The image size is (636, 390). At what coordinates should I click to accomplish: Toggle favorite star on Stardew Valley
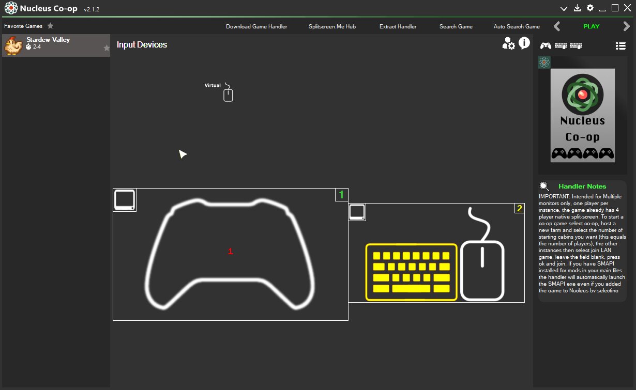[107, 48]
